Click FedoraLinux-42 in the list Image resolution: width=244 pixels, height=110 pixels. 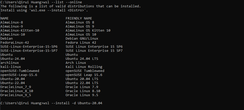(15, 43)
